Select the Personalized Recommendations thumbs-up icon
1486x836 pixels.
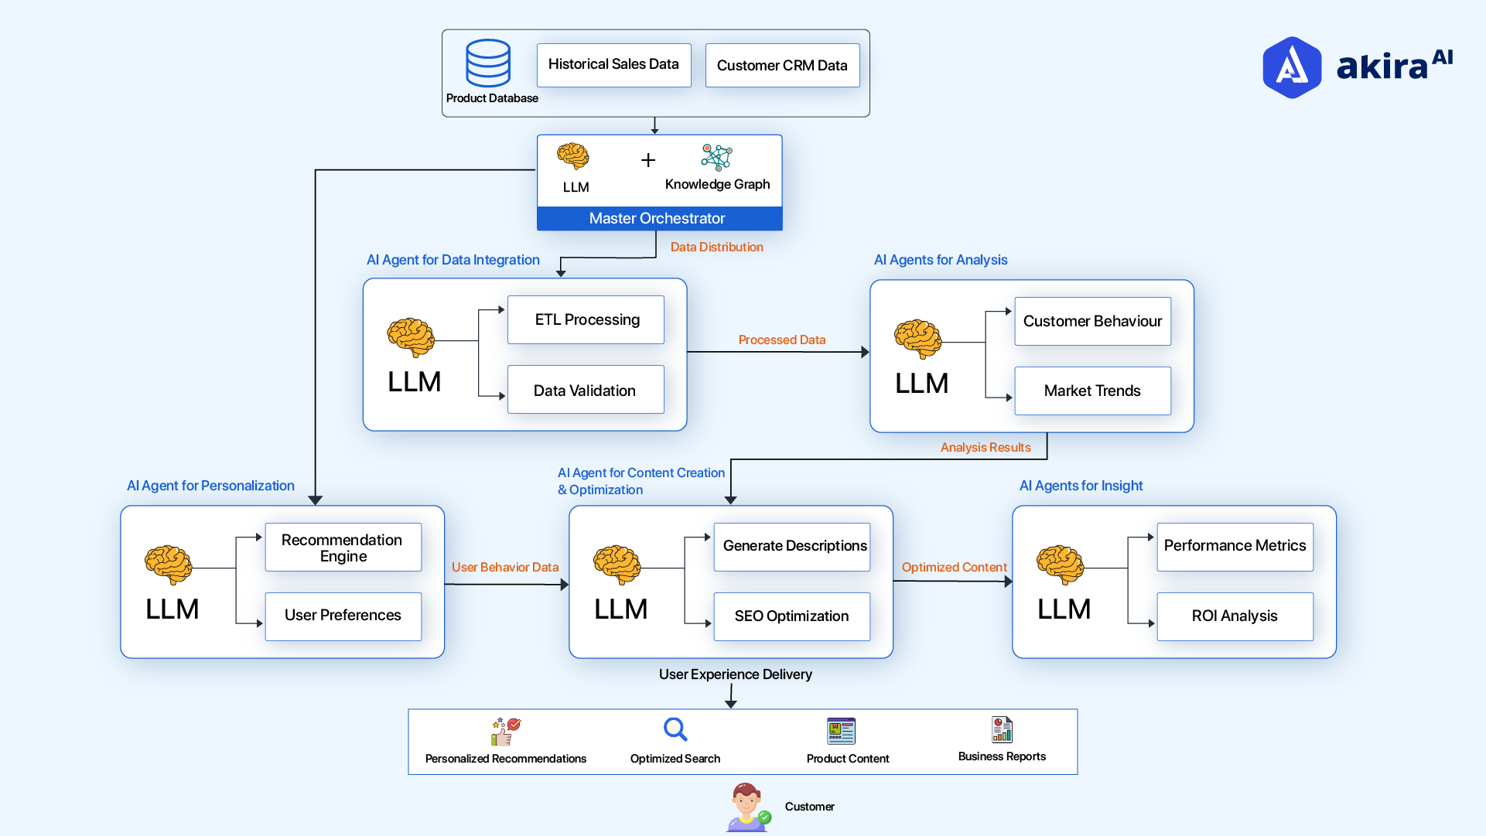[x=505, y=728]
